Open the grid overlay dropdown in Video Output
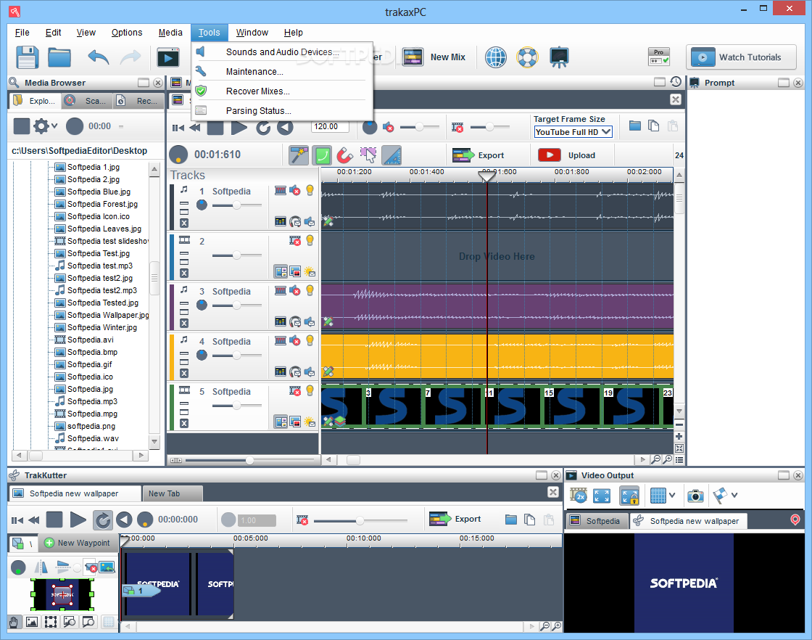Screen dimensions: 812x640 671,496
